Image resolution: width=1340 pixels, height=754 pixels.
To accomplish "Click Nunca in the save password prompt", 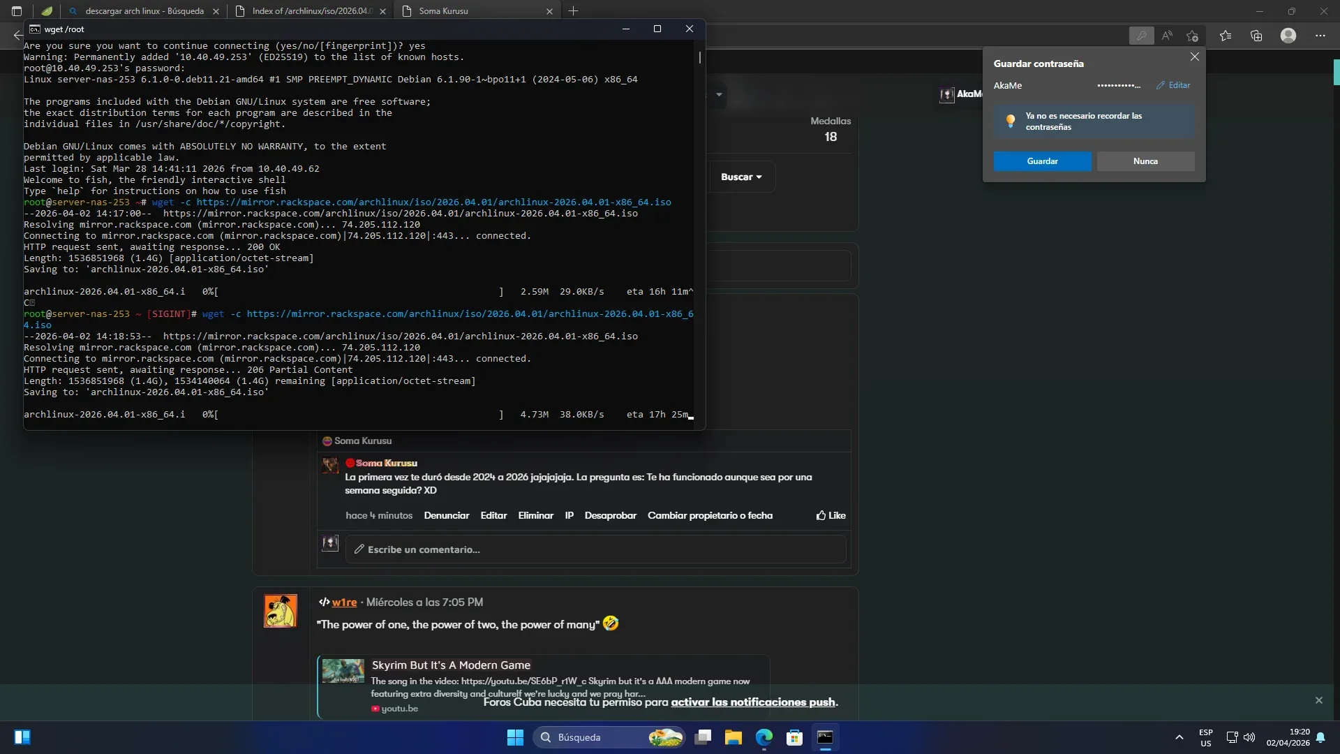I will coord(1145,161).
